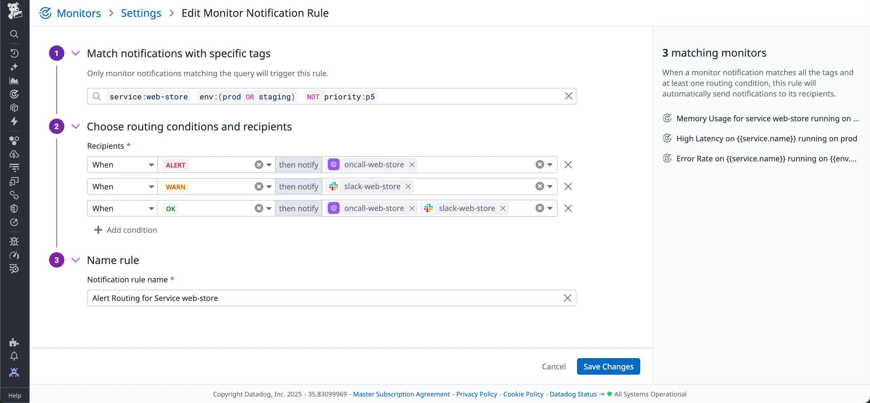Open the OK status dropdown arrow
Viewport: 870px width, 403px height.
pyautogui.click(x=269, y=208)
